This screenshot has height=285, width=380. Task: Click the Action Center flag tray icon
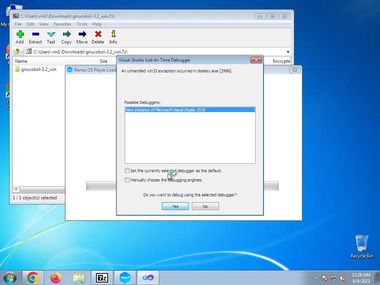[x=325, y=278]
